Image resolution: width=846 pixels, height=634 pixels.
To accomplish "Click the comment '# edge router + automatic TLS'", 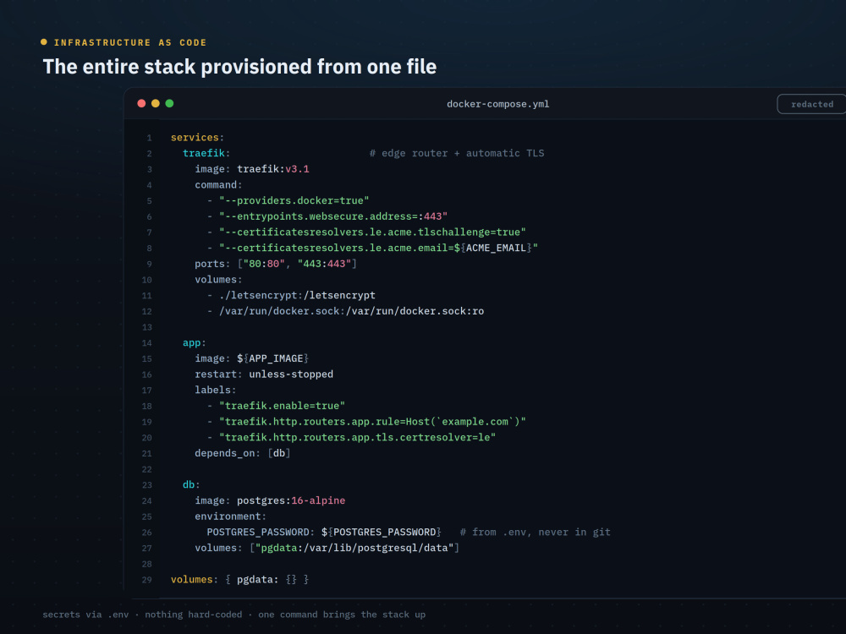I will pyautogui.click(x=457, y=153).
